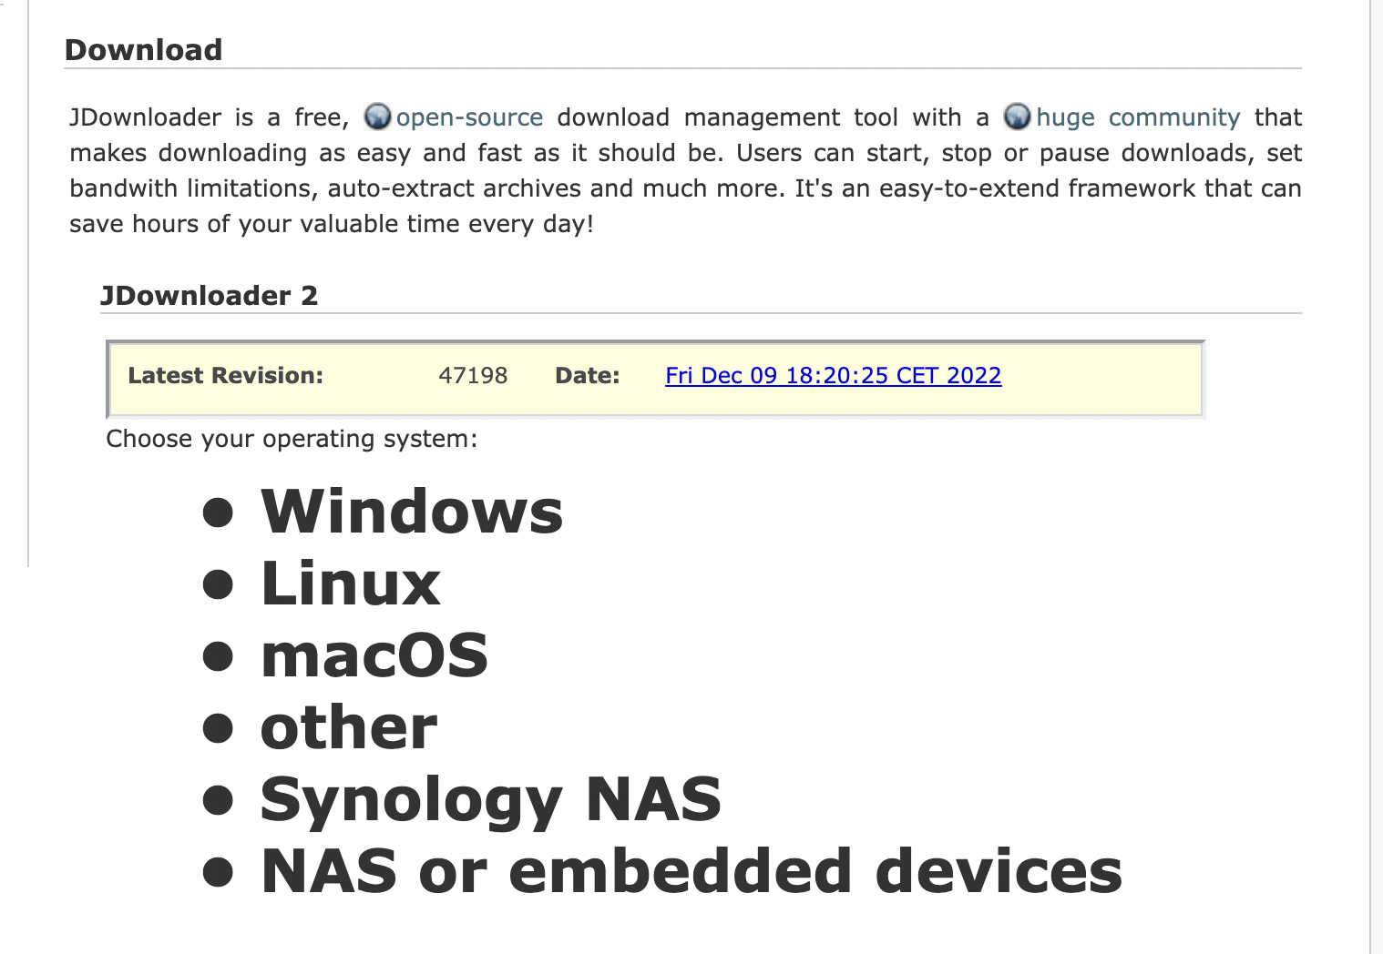Click the revision number 47198
The height and width of the screenshot is (954, 1383).
click(473, 375)
